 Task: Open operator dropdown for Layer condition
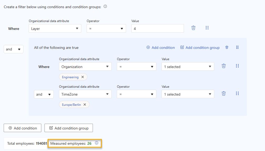click(x=106, y=29)
